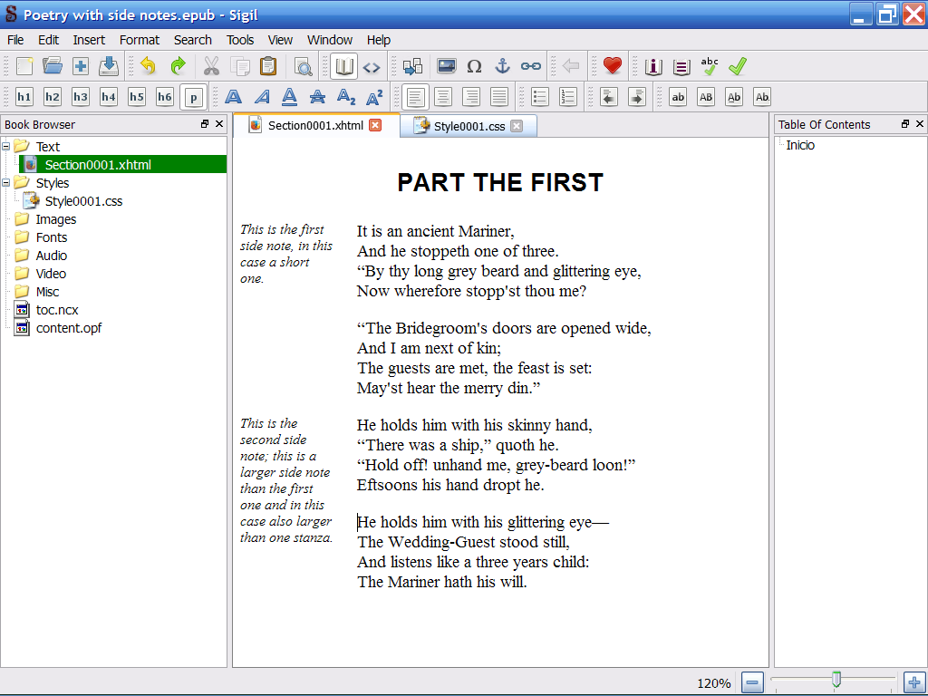Insert numbered list
The height and width of the screenshot is (696, 928).
[568, 97]
